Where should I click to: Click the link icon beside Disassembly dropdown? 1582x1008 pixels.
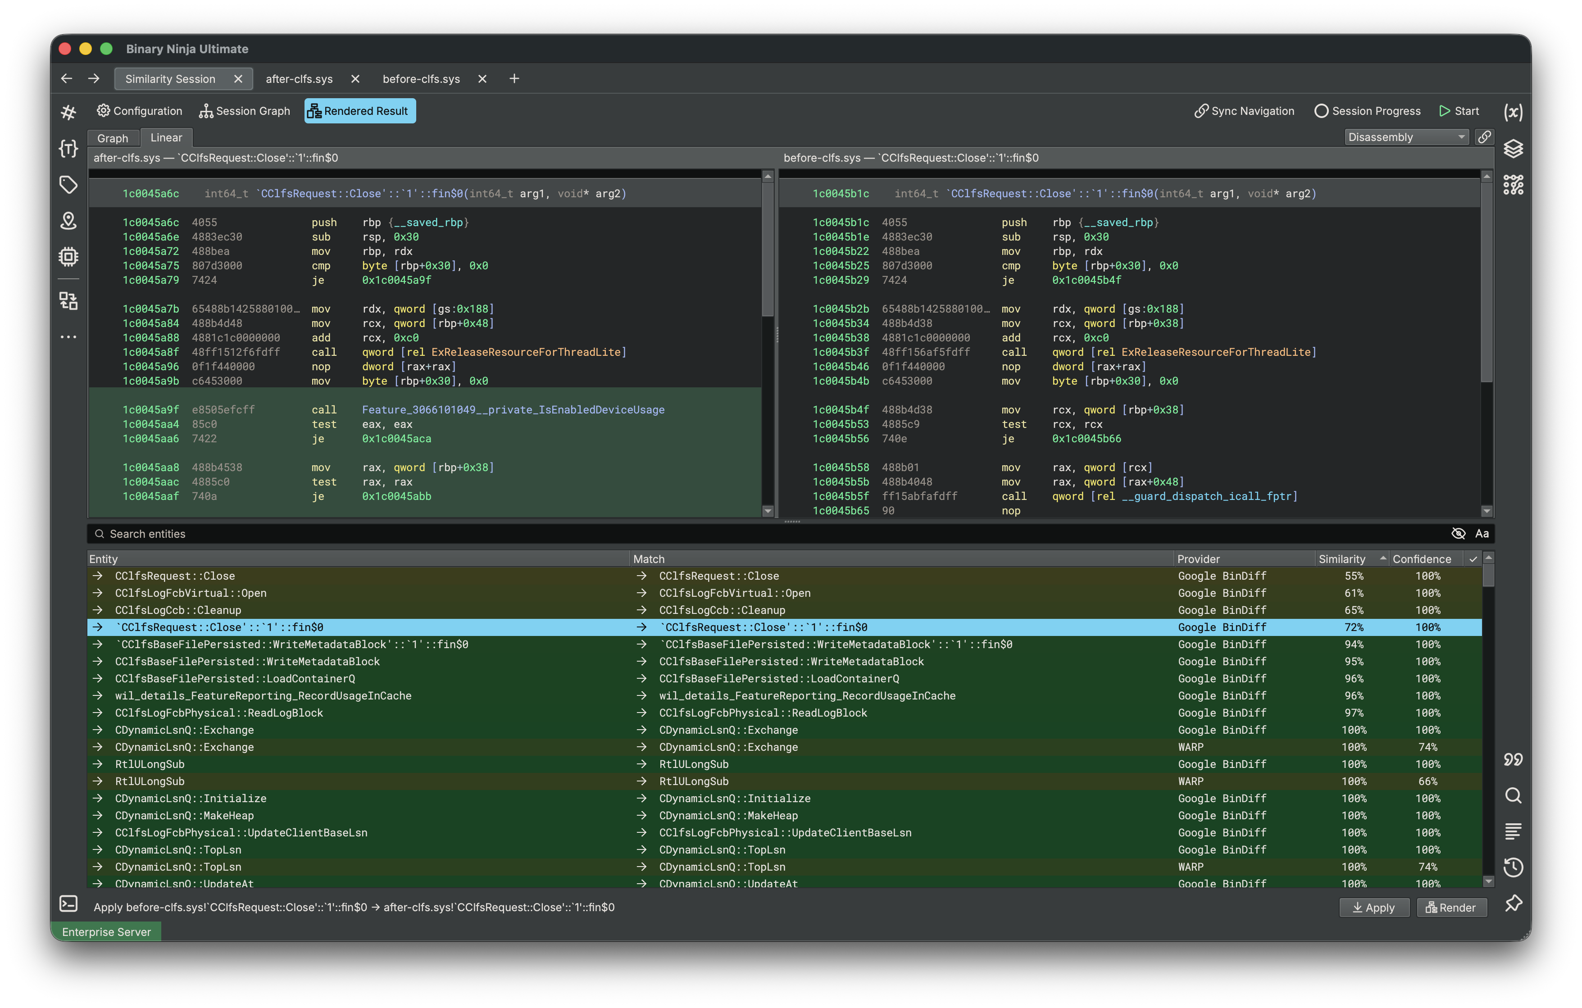(x=1484, y=136)
